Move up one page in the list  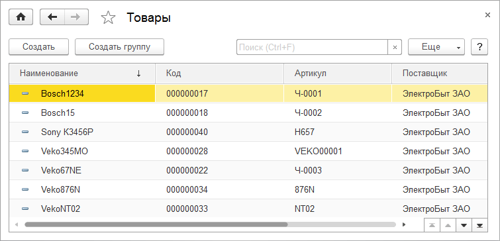(448, 225)
